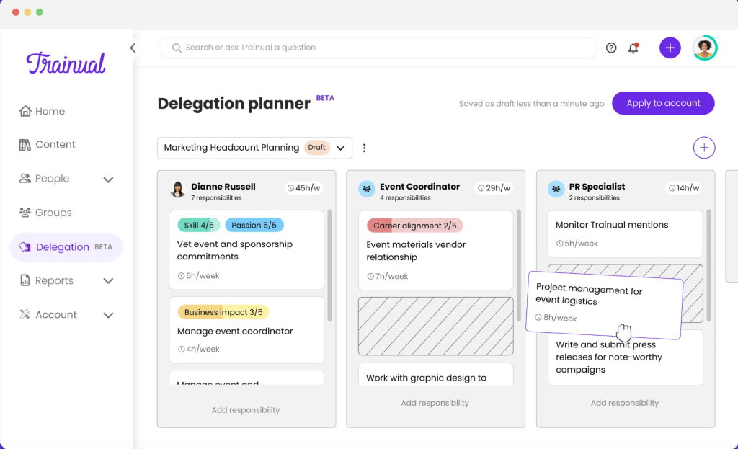
Task: Expand the People menu chevron
Action: (x=108, y=179)
